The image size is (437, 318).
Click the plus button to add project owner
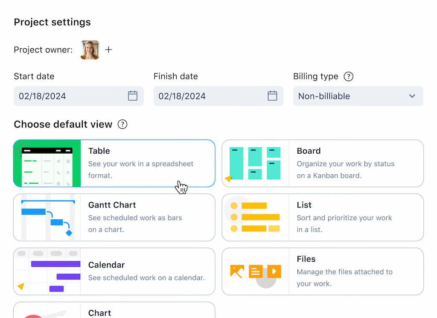click(x=108, y=50)
